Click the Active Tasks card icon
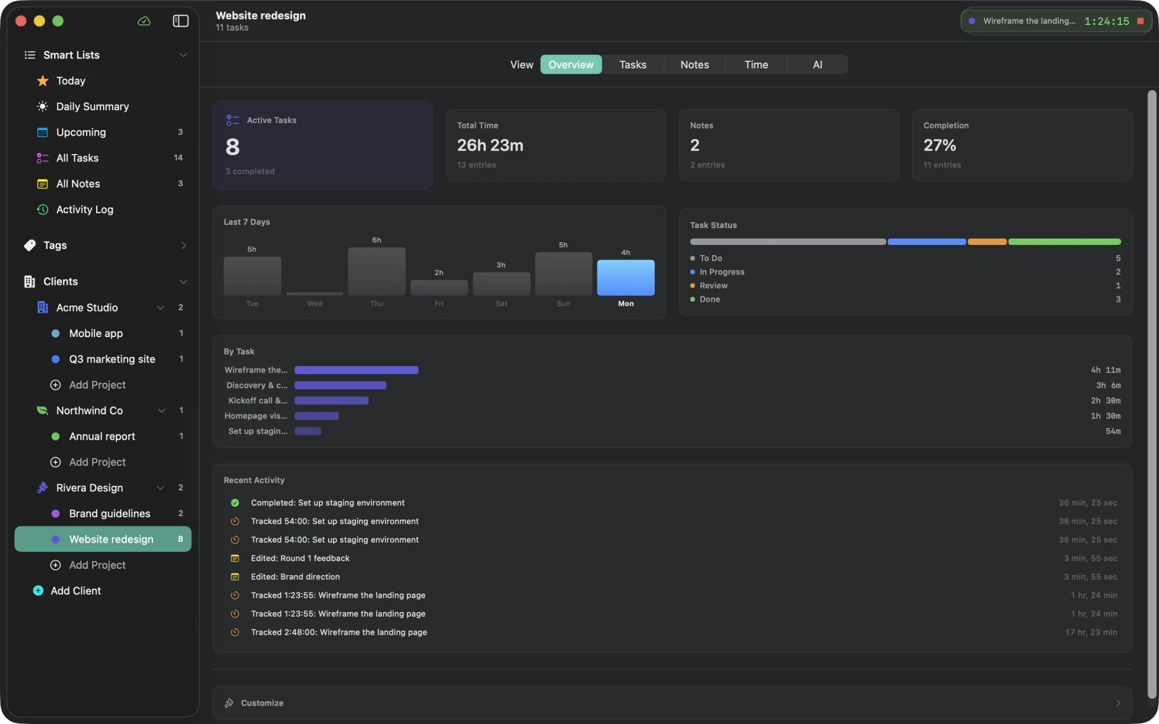 [232, 120]
